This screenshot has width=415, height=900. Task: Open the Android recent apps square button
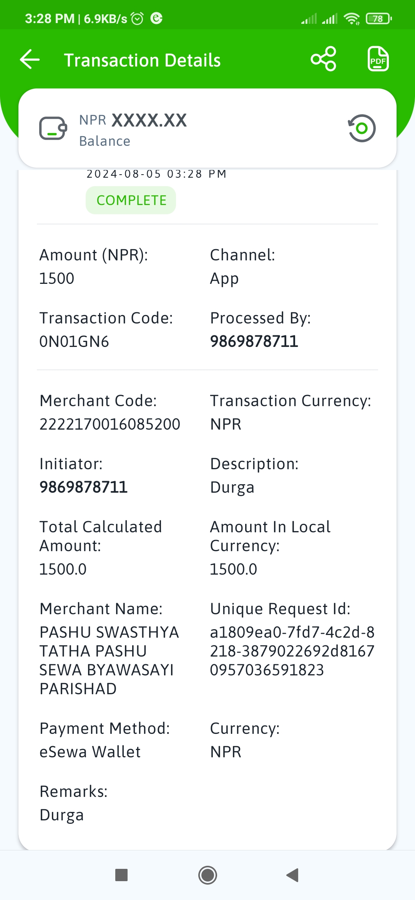[x=121, y=875]
